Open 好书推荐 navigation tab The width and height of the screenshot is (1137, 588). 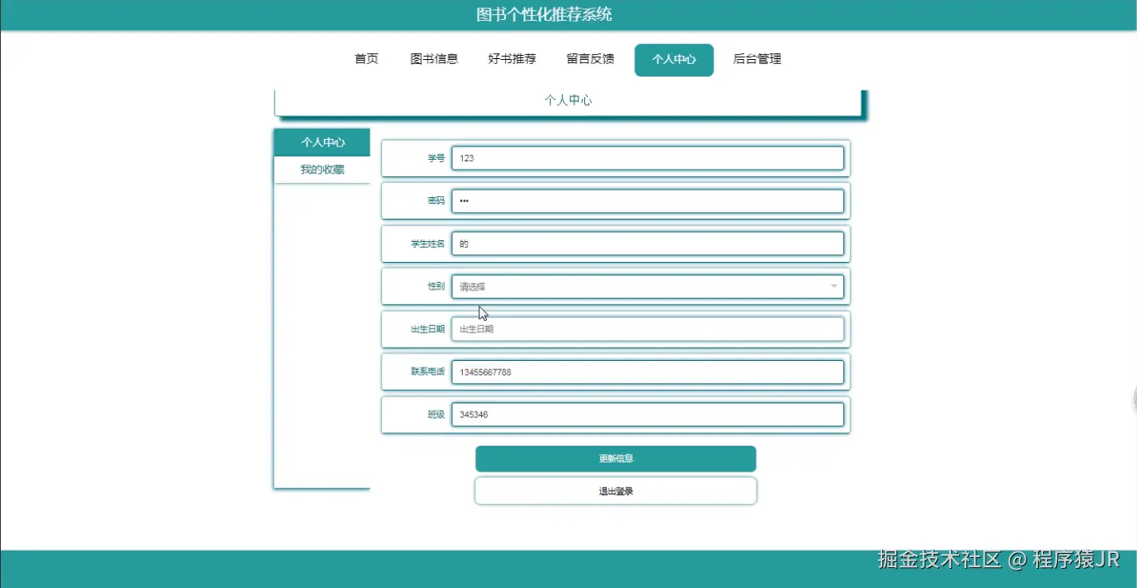[512, 59]
